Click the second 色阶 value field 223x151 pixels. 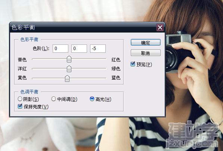(x=79, y=49)
